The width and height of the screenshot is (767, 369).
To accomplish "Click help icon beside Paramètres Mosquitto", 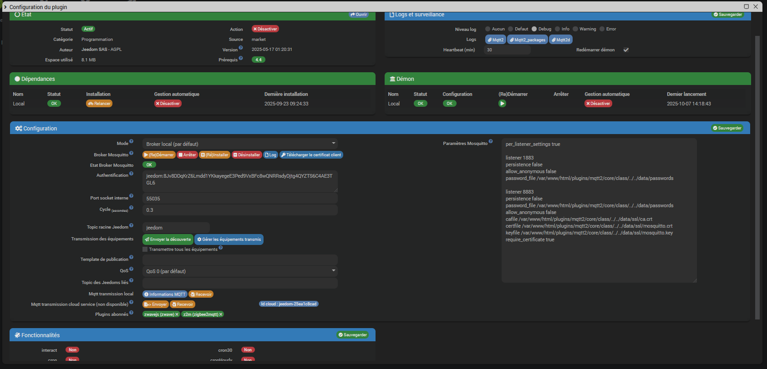I will [491, 142].
